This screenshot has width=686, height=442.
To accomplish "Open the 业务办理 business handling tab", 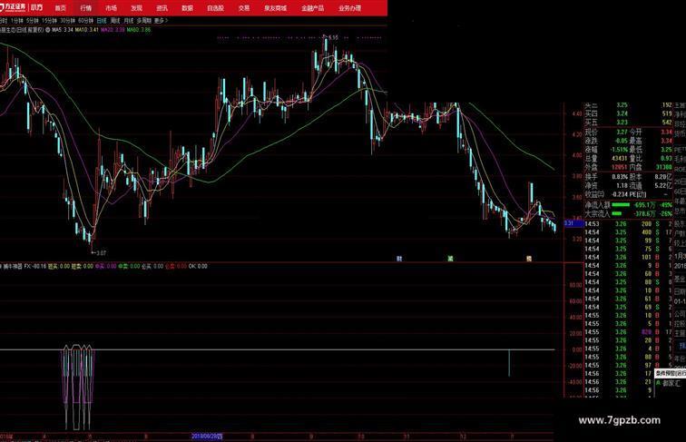I will coord(349,8).
